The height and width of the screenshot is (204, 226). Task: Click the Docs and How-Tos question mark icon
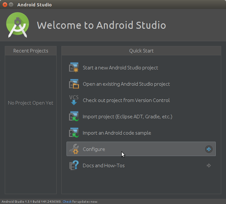coord(74,165)
